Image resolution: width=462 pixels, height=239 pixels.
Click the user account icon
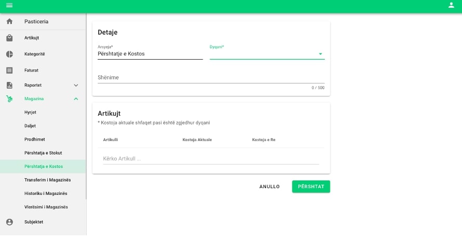[451, 5]
